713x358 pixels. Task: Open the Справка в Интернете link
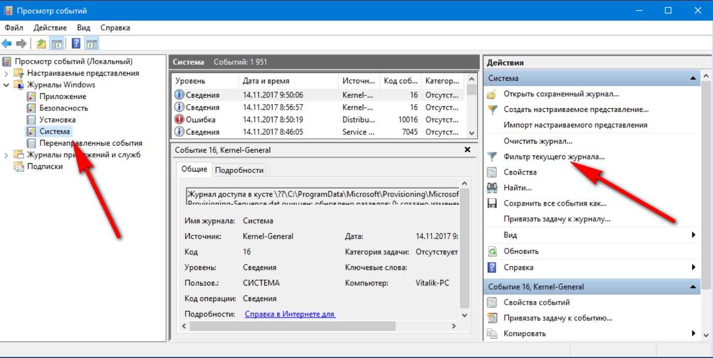(290, 314)
